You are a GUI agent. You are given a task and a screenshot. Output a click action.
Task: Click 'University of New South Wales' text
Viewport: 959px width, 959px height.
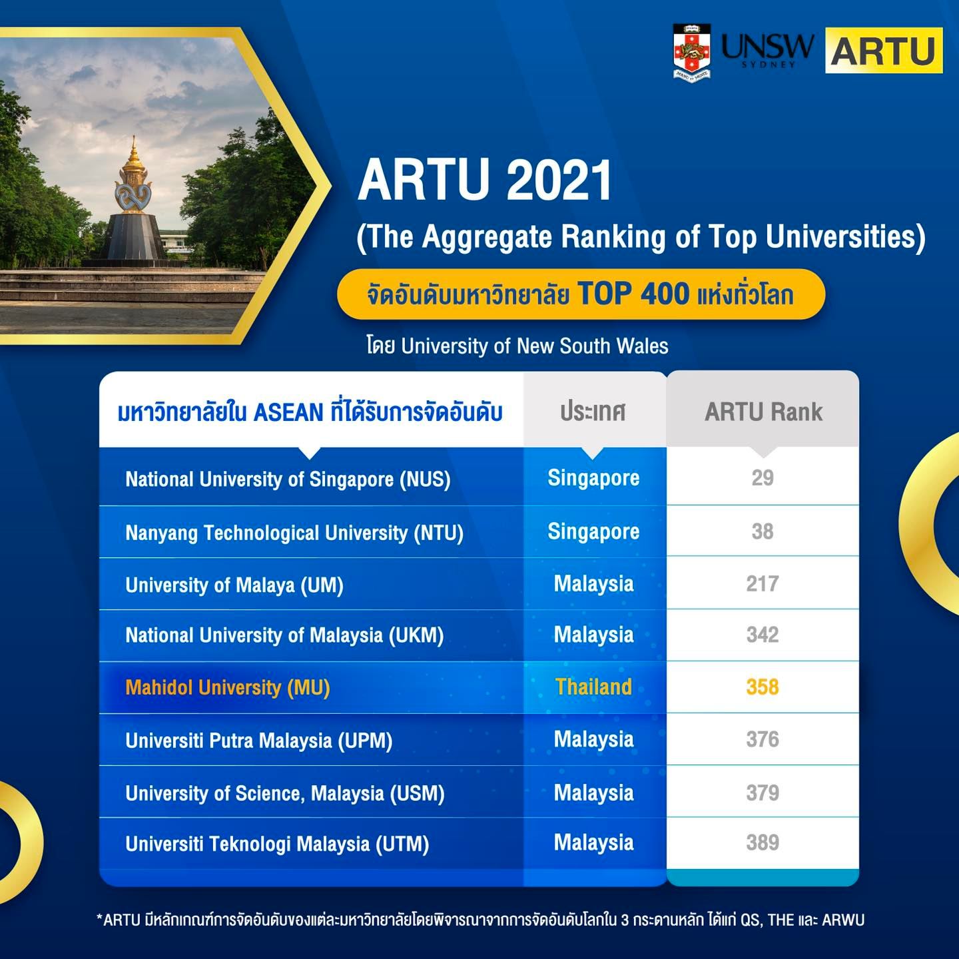(x=535, y=346)
